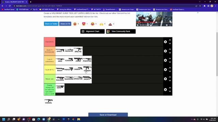
Task: Select the Shorty gun tile
Action: [87, 79]
